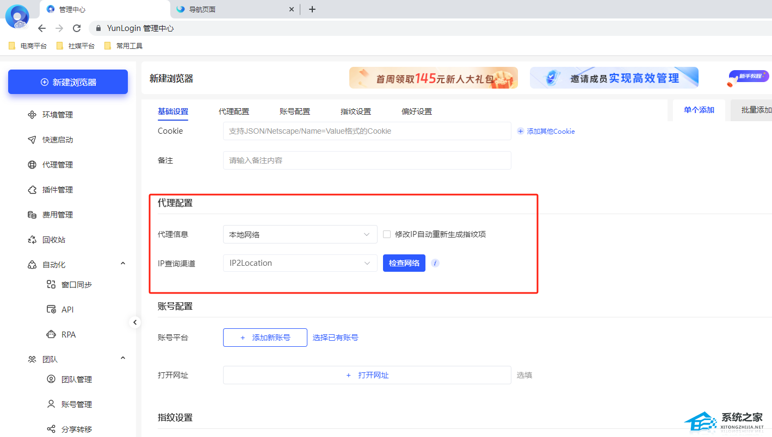Collapse the 自动化 sidebar group
This screenshot has width=772, height=437.
pos(123,264)
